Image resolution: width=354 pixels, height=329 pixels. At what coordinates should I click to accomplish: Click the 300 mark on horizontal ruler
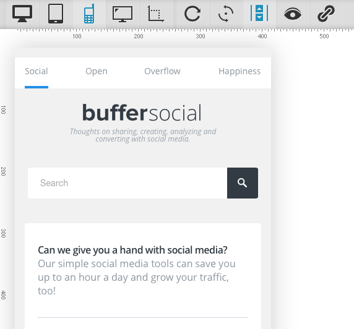[x=201, y=36]
